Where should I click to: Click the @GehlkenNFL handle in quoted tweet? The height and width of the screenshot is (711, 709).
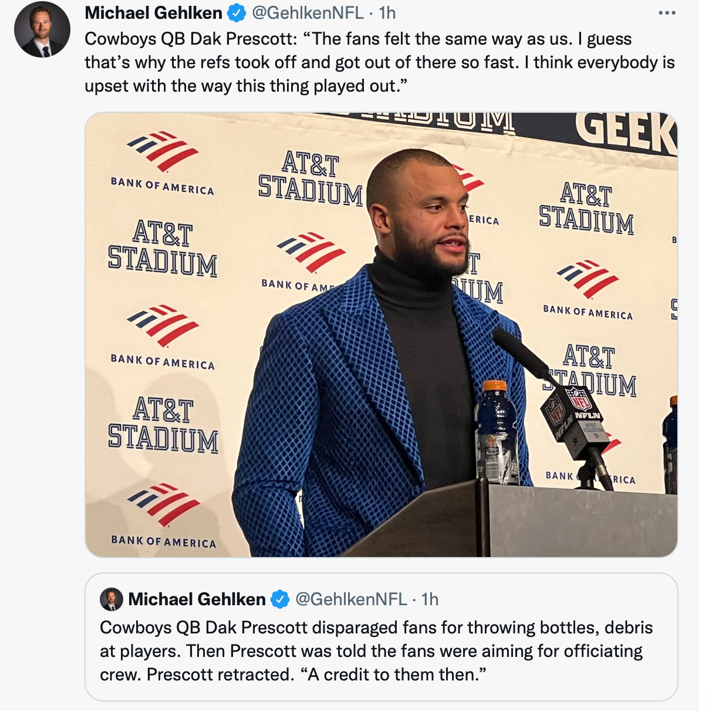coord(351,599)
